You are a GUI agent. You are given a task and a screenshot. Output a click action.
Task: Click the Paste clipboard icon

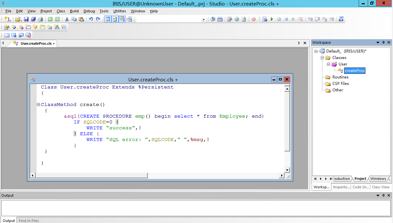click(x=81, y=19)
